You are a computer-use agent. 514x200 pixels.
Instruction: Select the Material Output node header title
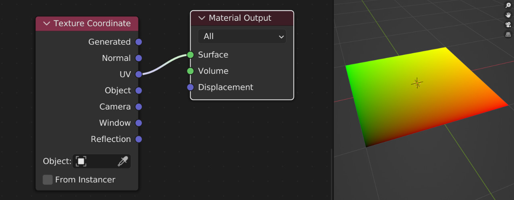pyautogui.click(x=240, y=18)
